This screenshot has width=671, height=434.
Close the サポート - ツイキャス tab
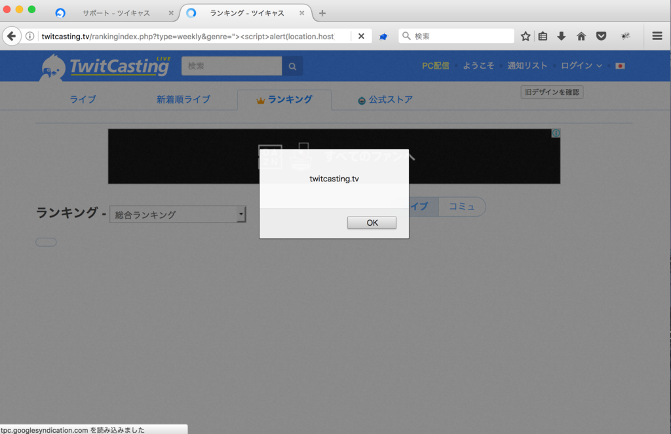(x=171, y=13)
